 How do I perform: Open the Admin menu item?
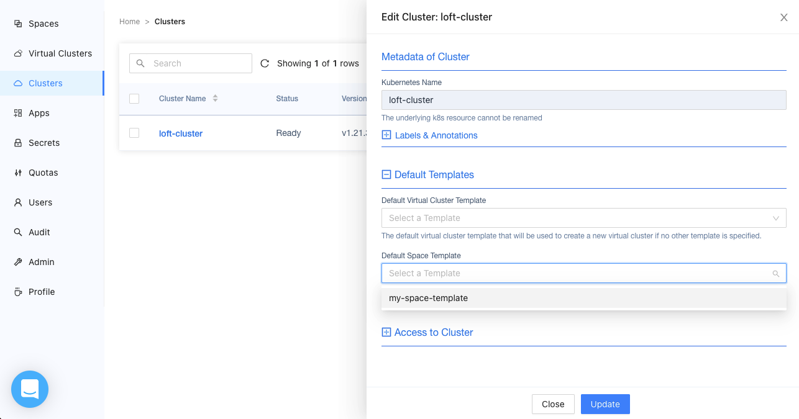point(41,262)
